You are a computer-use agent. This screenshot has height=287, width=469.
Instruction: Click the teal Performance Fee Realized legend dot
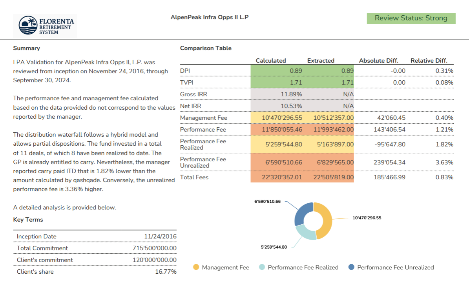click(x=262, y=267)
